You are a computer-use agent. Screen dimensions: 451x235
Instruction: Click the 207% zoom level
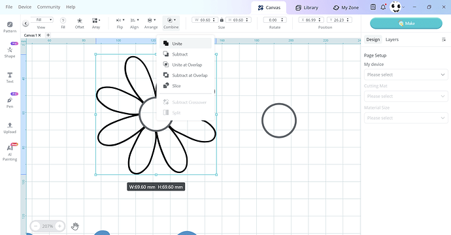[x=48, y=226]
